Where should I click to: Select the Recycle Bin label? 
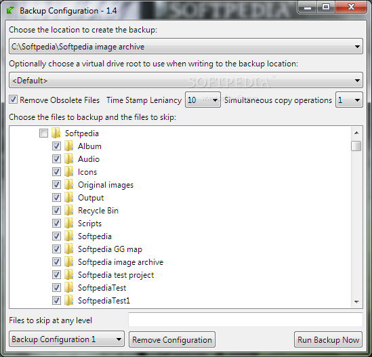(x=98, y=211)
